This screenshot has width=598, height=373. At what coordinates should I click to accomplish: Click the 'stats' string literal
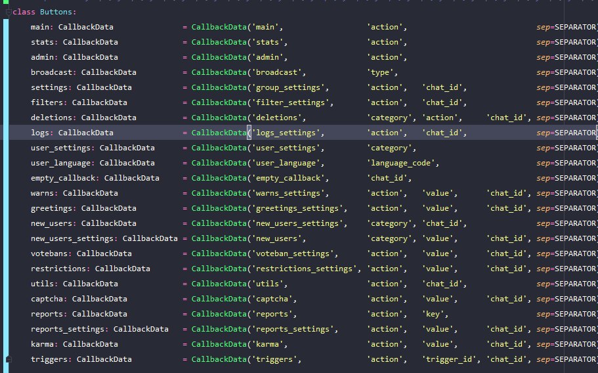click(267, 42)
